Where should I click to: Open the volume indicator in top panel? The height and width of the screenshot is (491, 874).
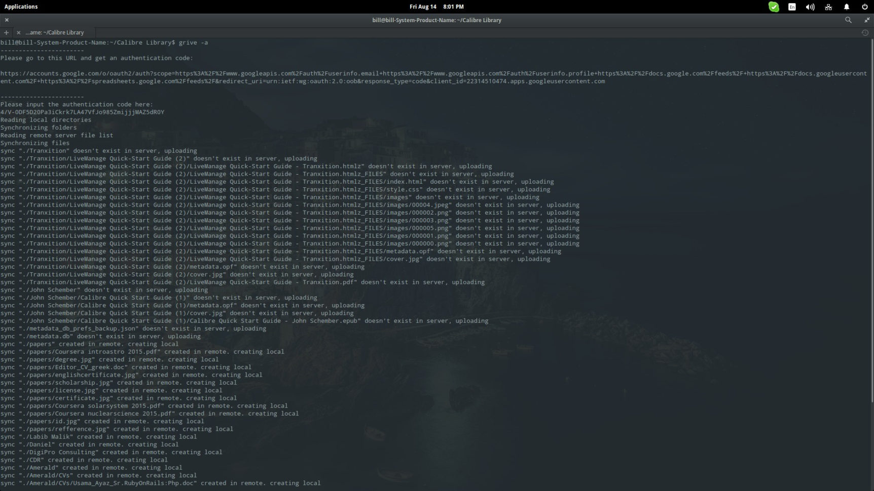pyautogui.click(x=810, y=7)
